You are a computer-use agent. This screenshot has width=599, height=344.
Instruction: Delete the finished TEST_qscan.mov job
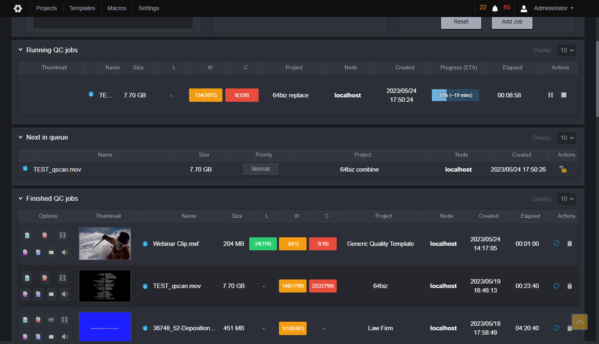(x=569, y=286)
